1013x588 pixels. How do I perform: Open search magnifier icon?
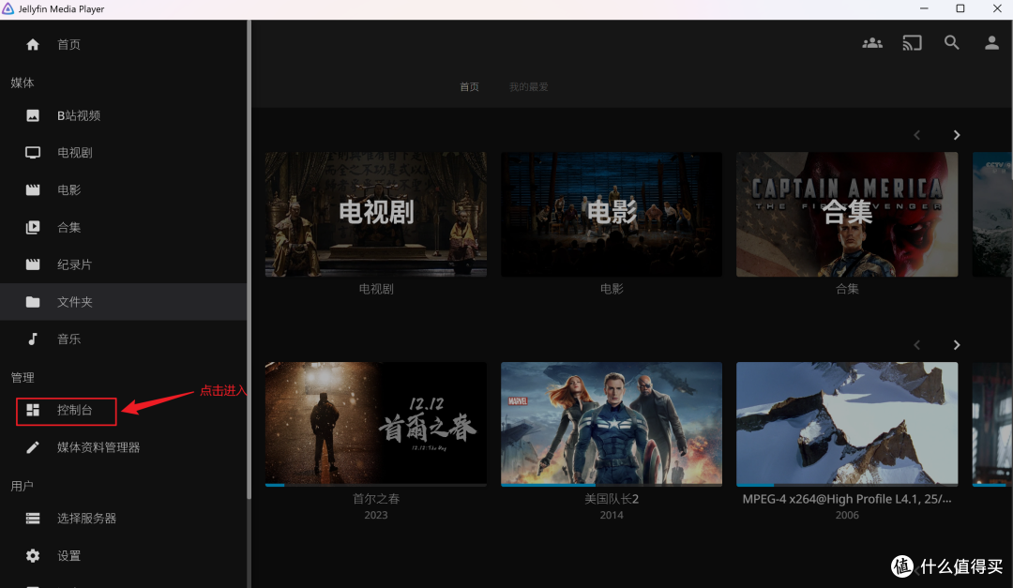coord(952,43)
